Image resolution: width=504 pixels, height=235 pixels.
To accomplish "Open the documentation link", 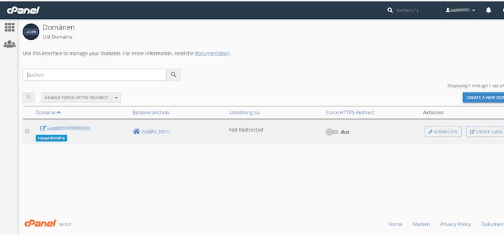I will point(212,54).
